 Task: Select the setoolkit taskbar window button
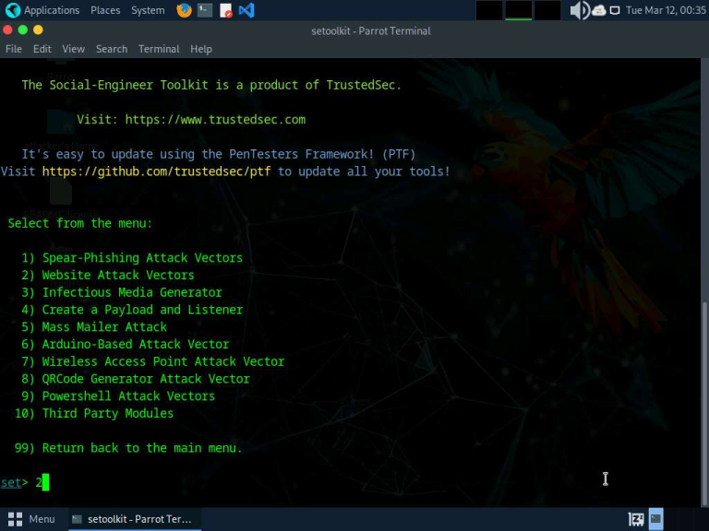pyautogui.click(x=132, y=519)
